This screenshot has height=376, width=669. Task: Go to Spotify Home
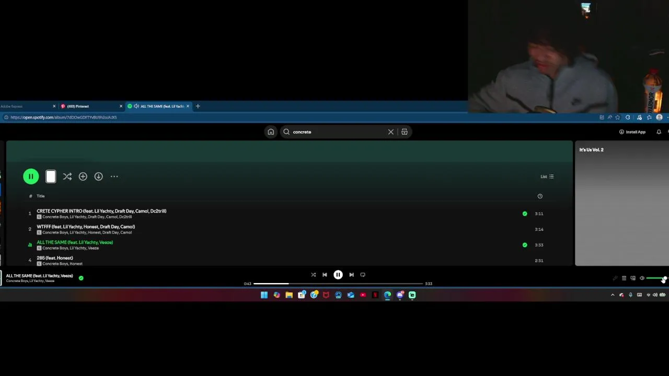tap(271, 132)
